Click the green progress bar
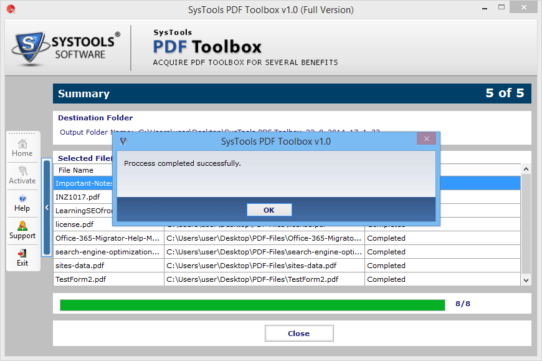542x361 pixels. click(x=252, y=305)
